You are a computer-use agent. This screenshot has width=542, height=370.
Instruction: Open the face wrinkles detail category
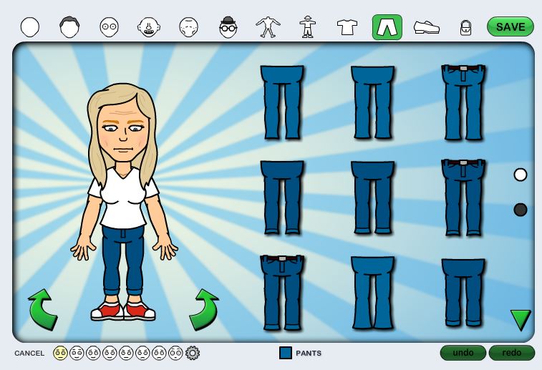pos(189,27)
